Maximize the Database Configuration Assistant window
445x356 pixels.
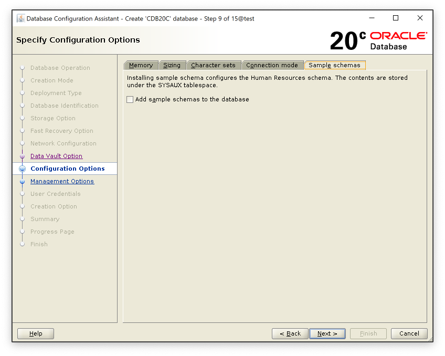click(396, 18)
